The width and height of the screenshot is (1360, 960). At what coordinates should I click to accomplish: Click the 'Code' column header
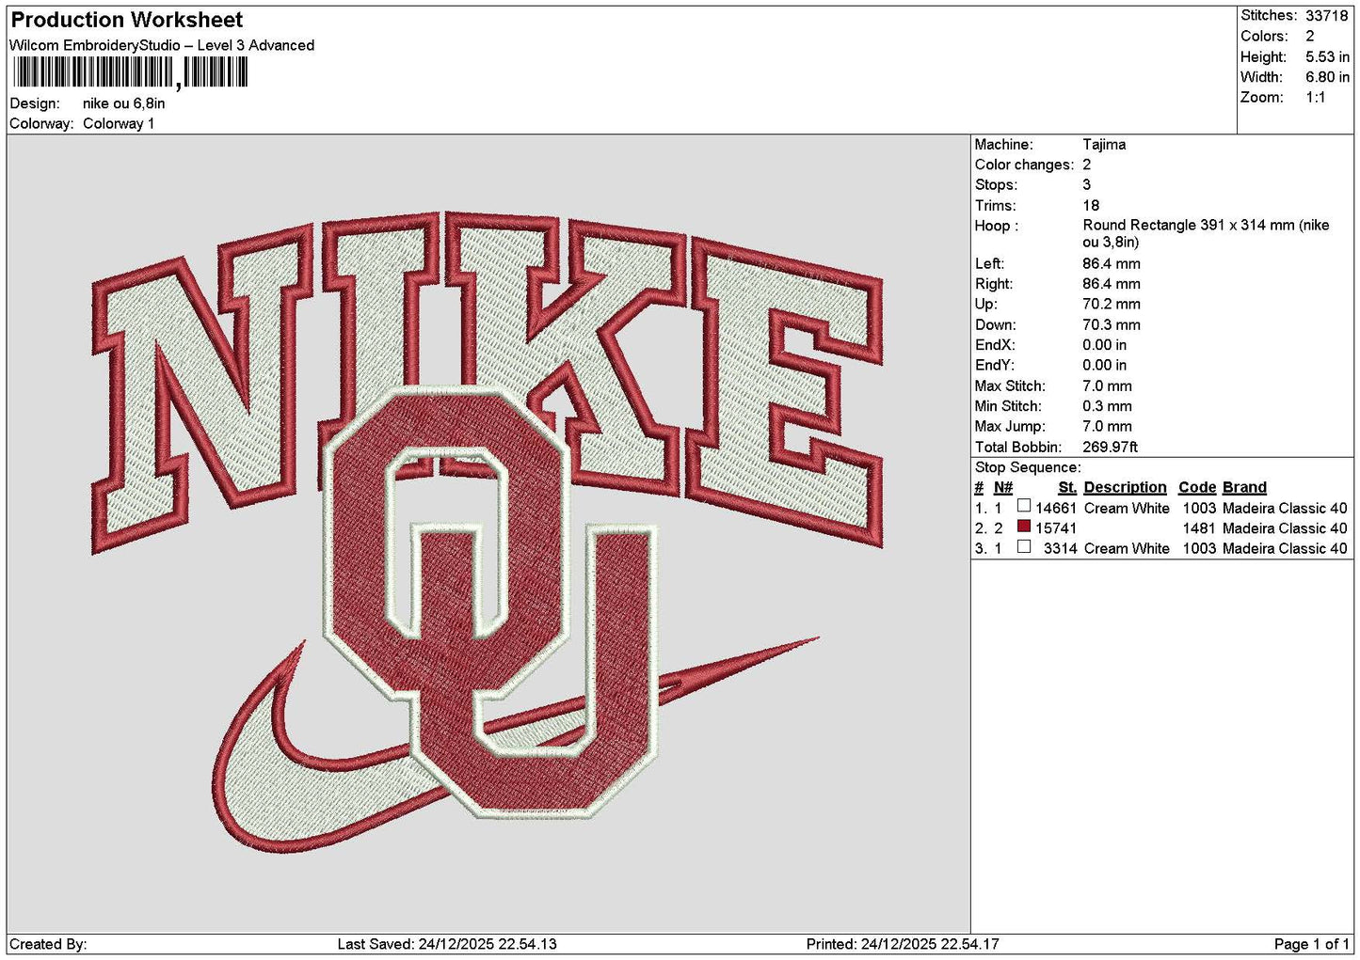coord(1197,487)
